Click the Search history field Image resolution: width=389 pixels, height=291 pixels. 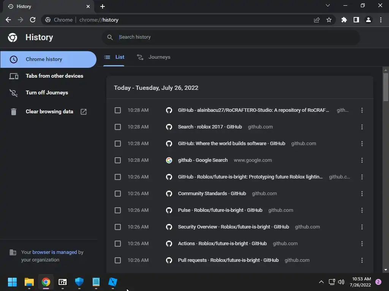point(231,37)
